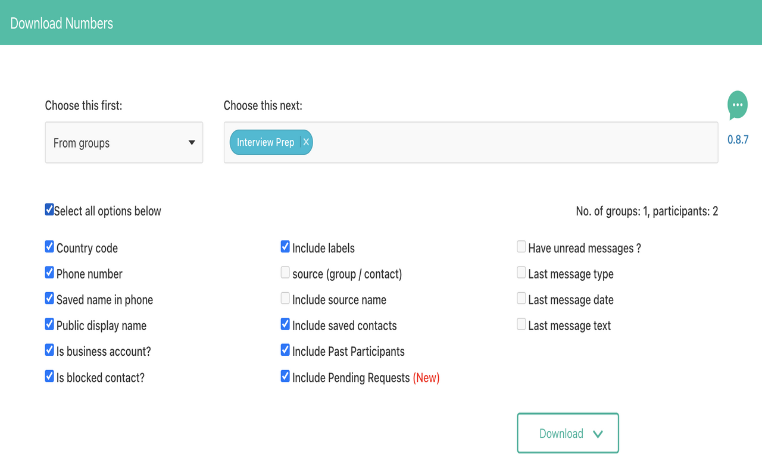Click the Interview Prep group chip

click(266, 142)
